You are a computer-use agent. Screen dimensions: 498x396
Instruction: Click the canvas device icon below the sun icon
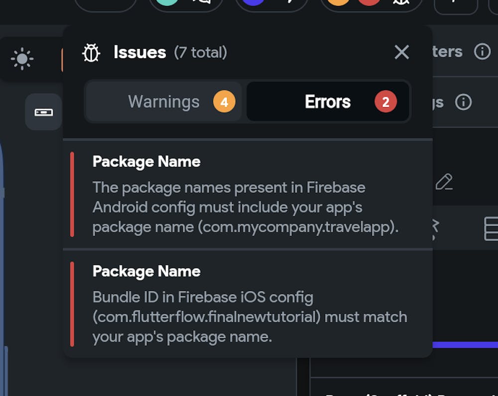(x=43, y=112)
